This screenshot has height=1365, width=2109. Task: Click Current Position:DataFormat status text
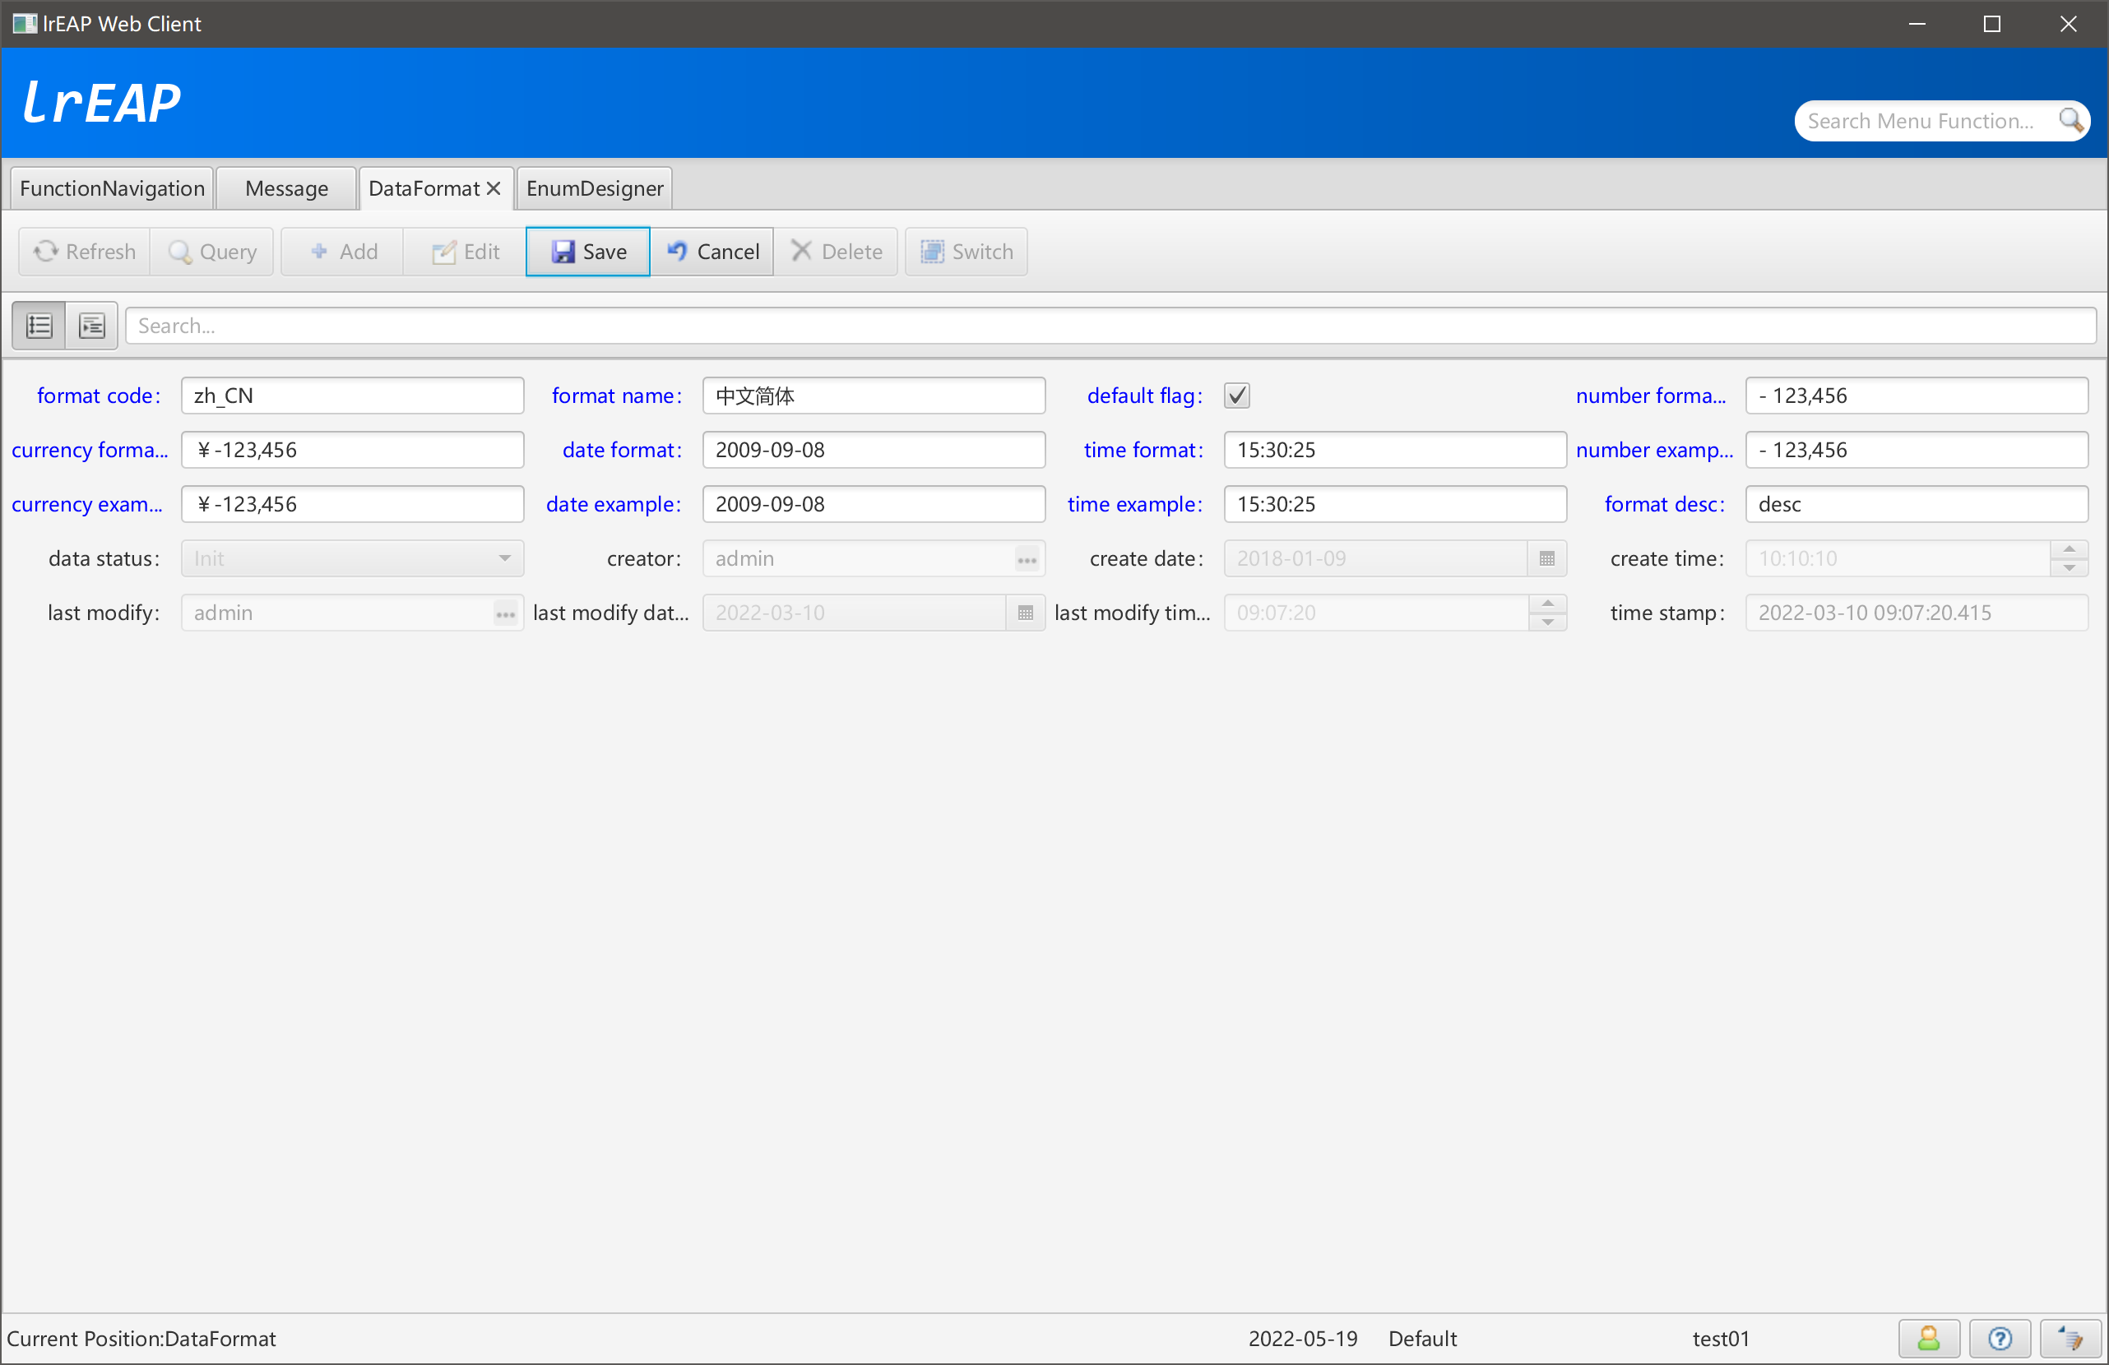coord(141,1339)
